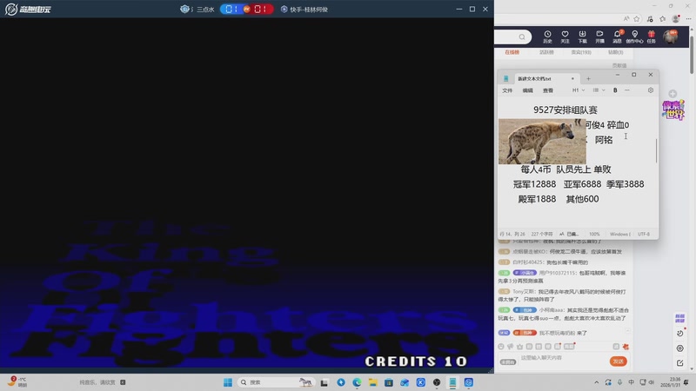Open Notepad settings gear
The width and height of the screenshot is (696, 391).
coord(651,90)
